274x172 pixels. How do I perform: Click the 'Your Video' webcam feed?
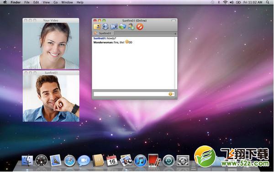(x=51, y=46)
